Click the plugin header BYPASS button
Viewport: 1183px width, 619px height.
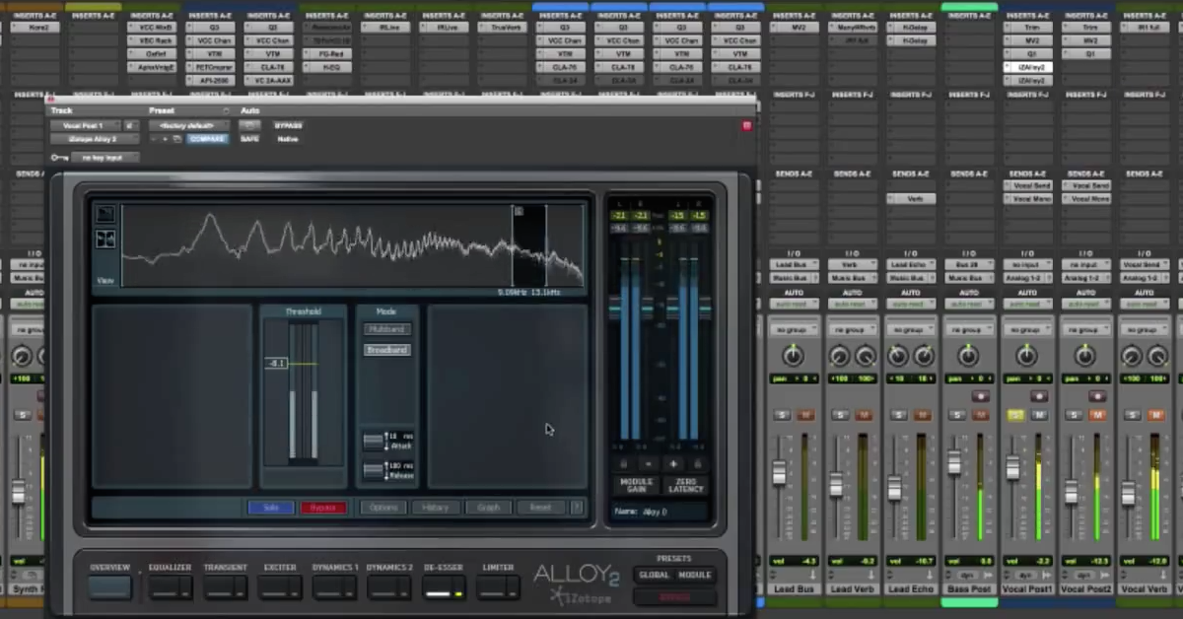tap(288, 125)
